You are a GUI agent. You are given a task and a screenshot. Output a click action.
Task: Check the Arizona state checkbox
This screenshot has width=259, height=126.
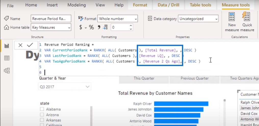point(42,115)
